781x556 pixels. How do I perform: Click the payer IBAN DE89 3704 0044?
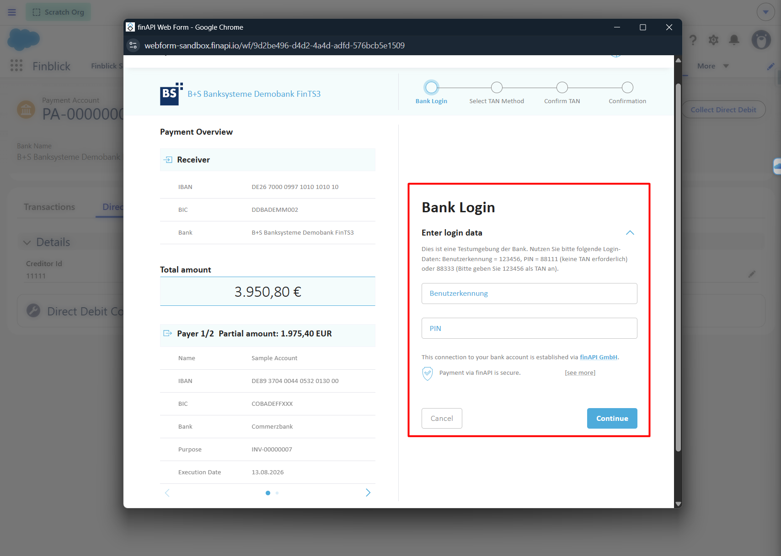[295, 381]
